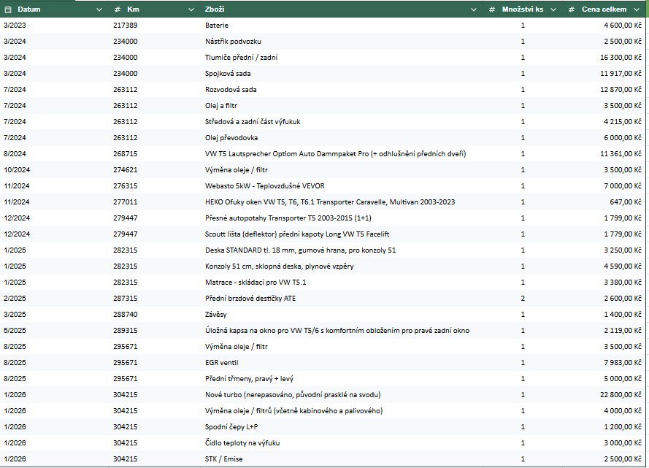Select the Zboží column header
The height and width of the screenshot is (468, 649).
click(215, 9)
